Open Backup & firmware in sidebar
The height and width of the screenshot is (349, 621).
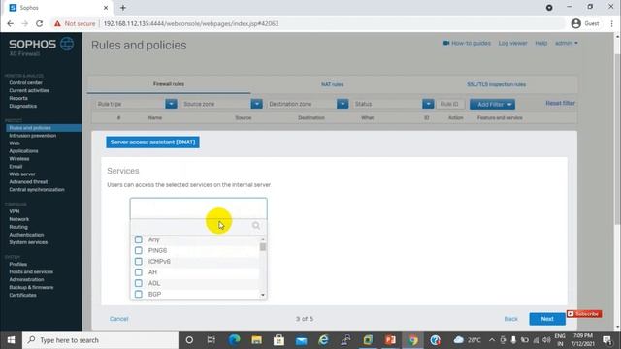click(x=31, y=288)
